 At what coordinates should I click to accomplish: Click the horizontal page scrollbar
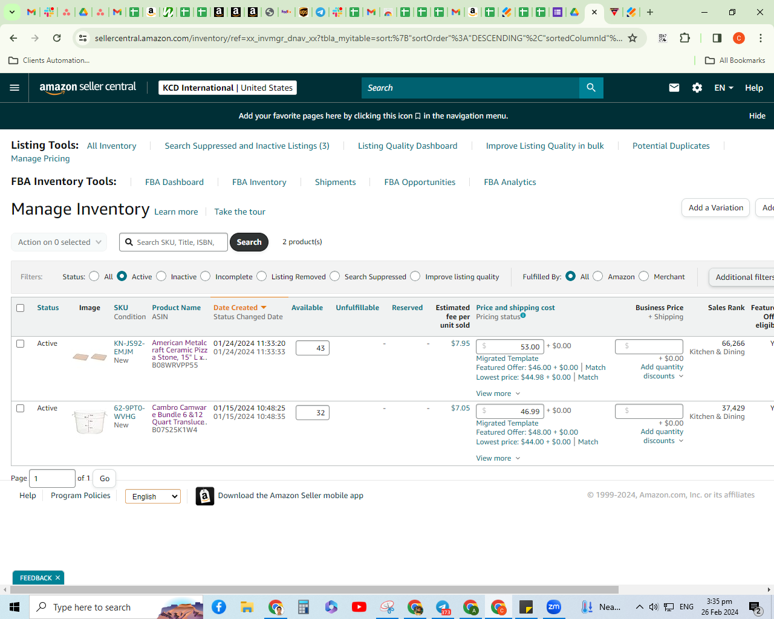tap(314, 589)
